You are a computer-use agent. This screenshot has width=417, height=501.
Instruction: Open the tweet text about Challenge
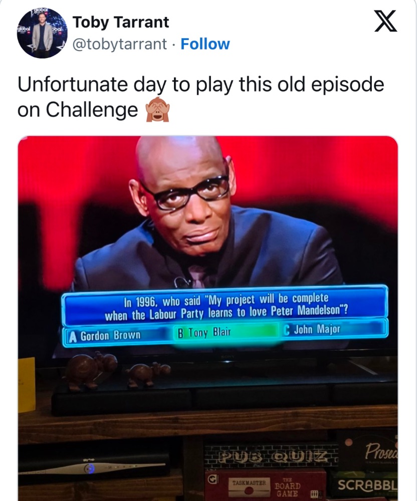click(x=200, y=97)
